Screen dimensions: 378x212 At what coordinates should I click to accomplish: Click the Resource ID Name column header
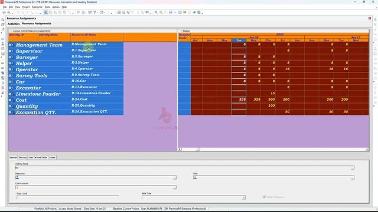(x=97, y=37)
